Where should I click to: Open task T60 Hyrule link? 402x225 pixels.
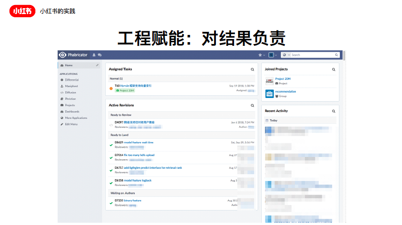136,86
